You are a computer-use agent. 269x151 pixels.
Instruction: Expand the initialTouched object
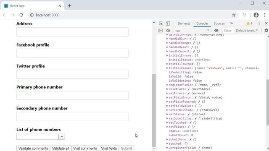tap(167, 64)
